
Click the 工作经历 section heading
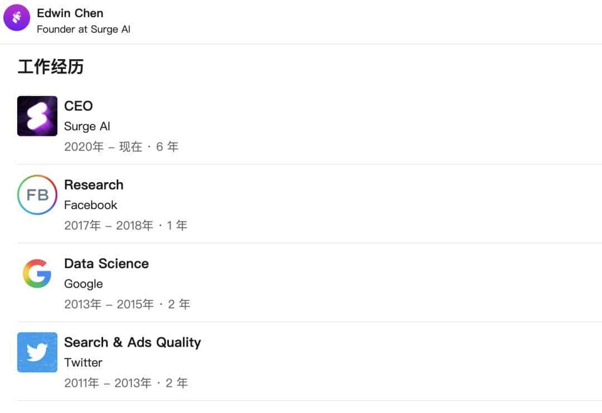pyautogui.click(x=51, y=66)
